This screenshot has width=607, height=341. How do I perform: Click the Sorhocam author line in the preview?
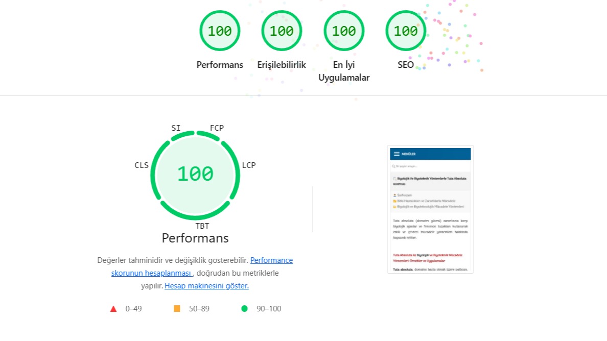pos(404,195)
